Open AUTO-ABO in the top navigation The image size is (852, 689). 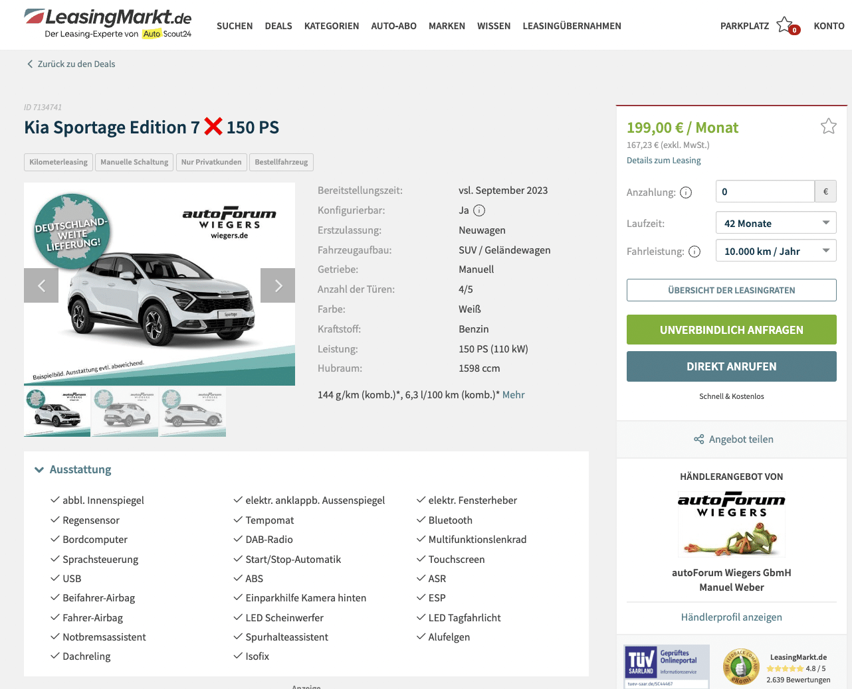(x=393, y=26)
